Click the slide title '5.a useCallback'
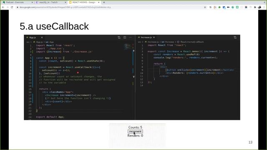 [54, 26]
